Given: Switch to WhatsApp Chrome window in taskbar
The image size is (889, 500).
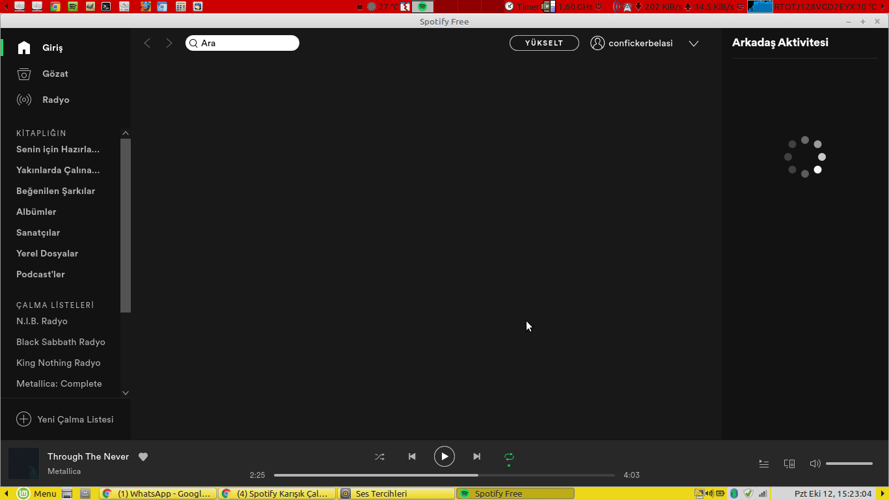Looking at the screenshot, I should (158, 493).
